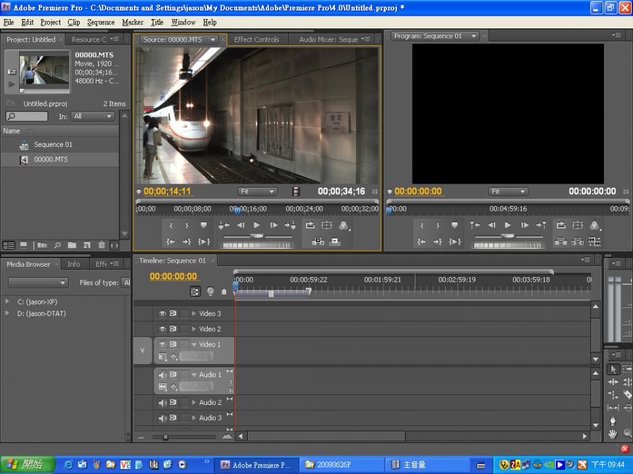The height and width of the screenshot is (474, 633).
Task: Click Play in the Source monitor
Action: coord(256,225)
